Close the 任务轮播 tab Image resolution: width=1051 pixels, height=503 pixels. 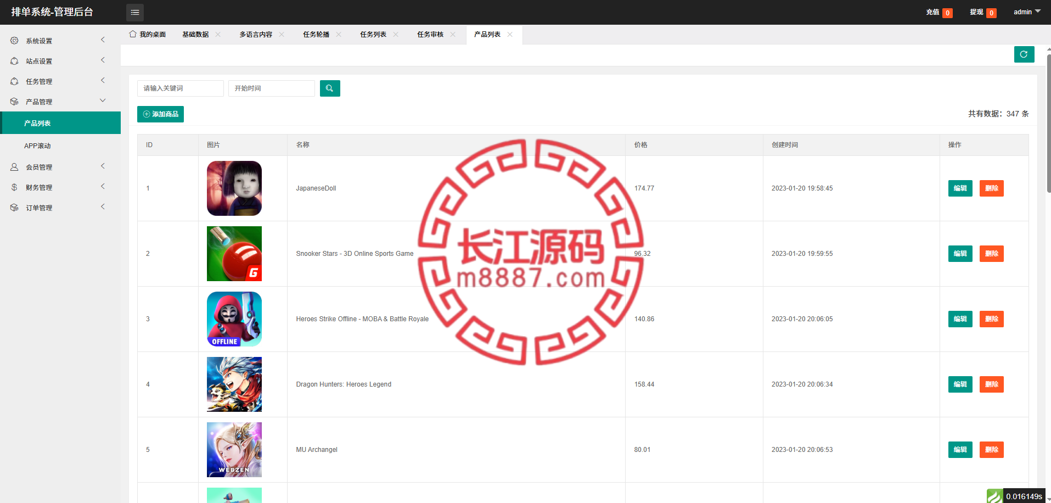pos(339,34)
